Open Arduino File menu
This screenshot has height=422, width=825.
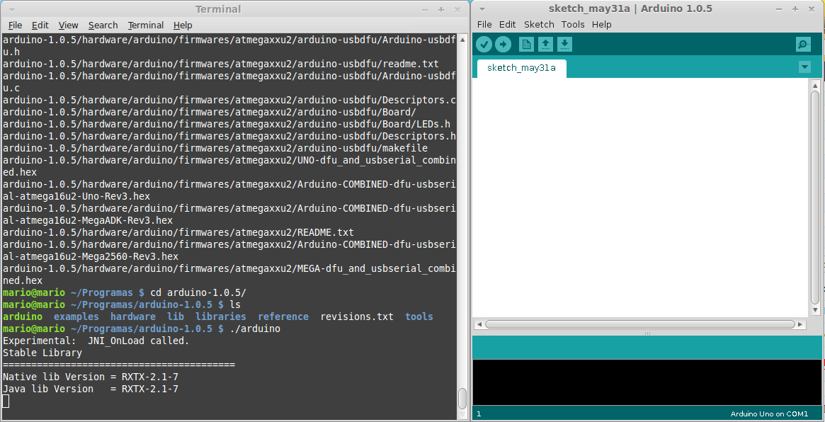coord(484,24)
